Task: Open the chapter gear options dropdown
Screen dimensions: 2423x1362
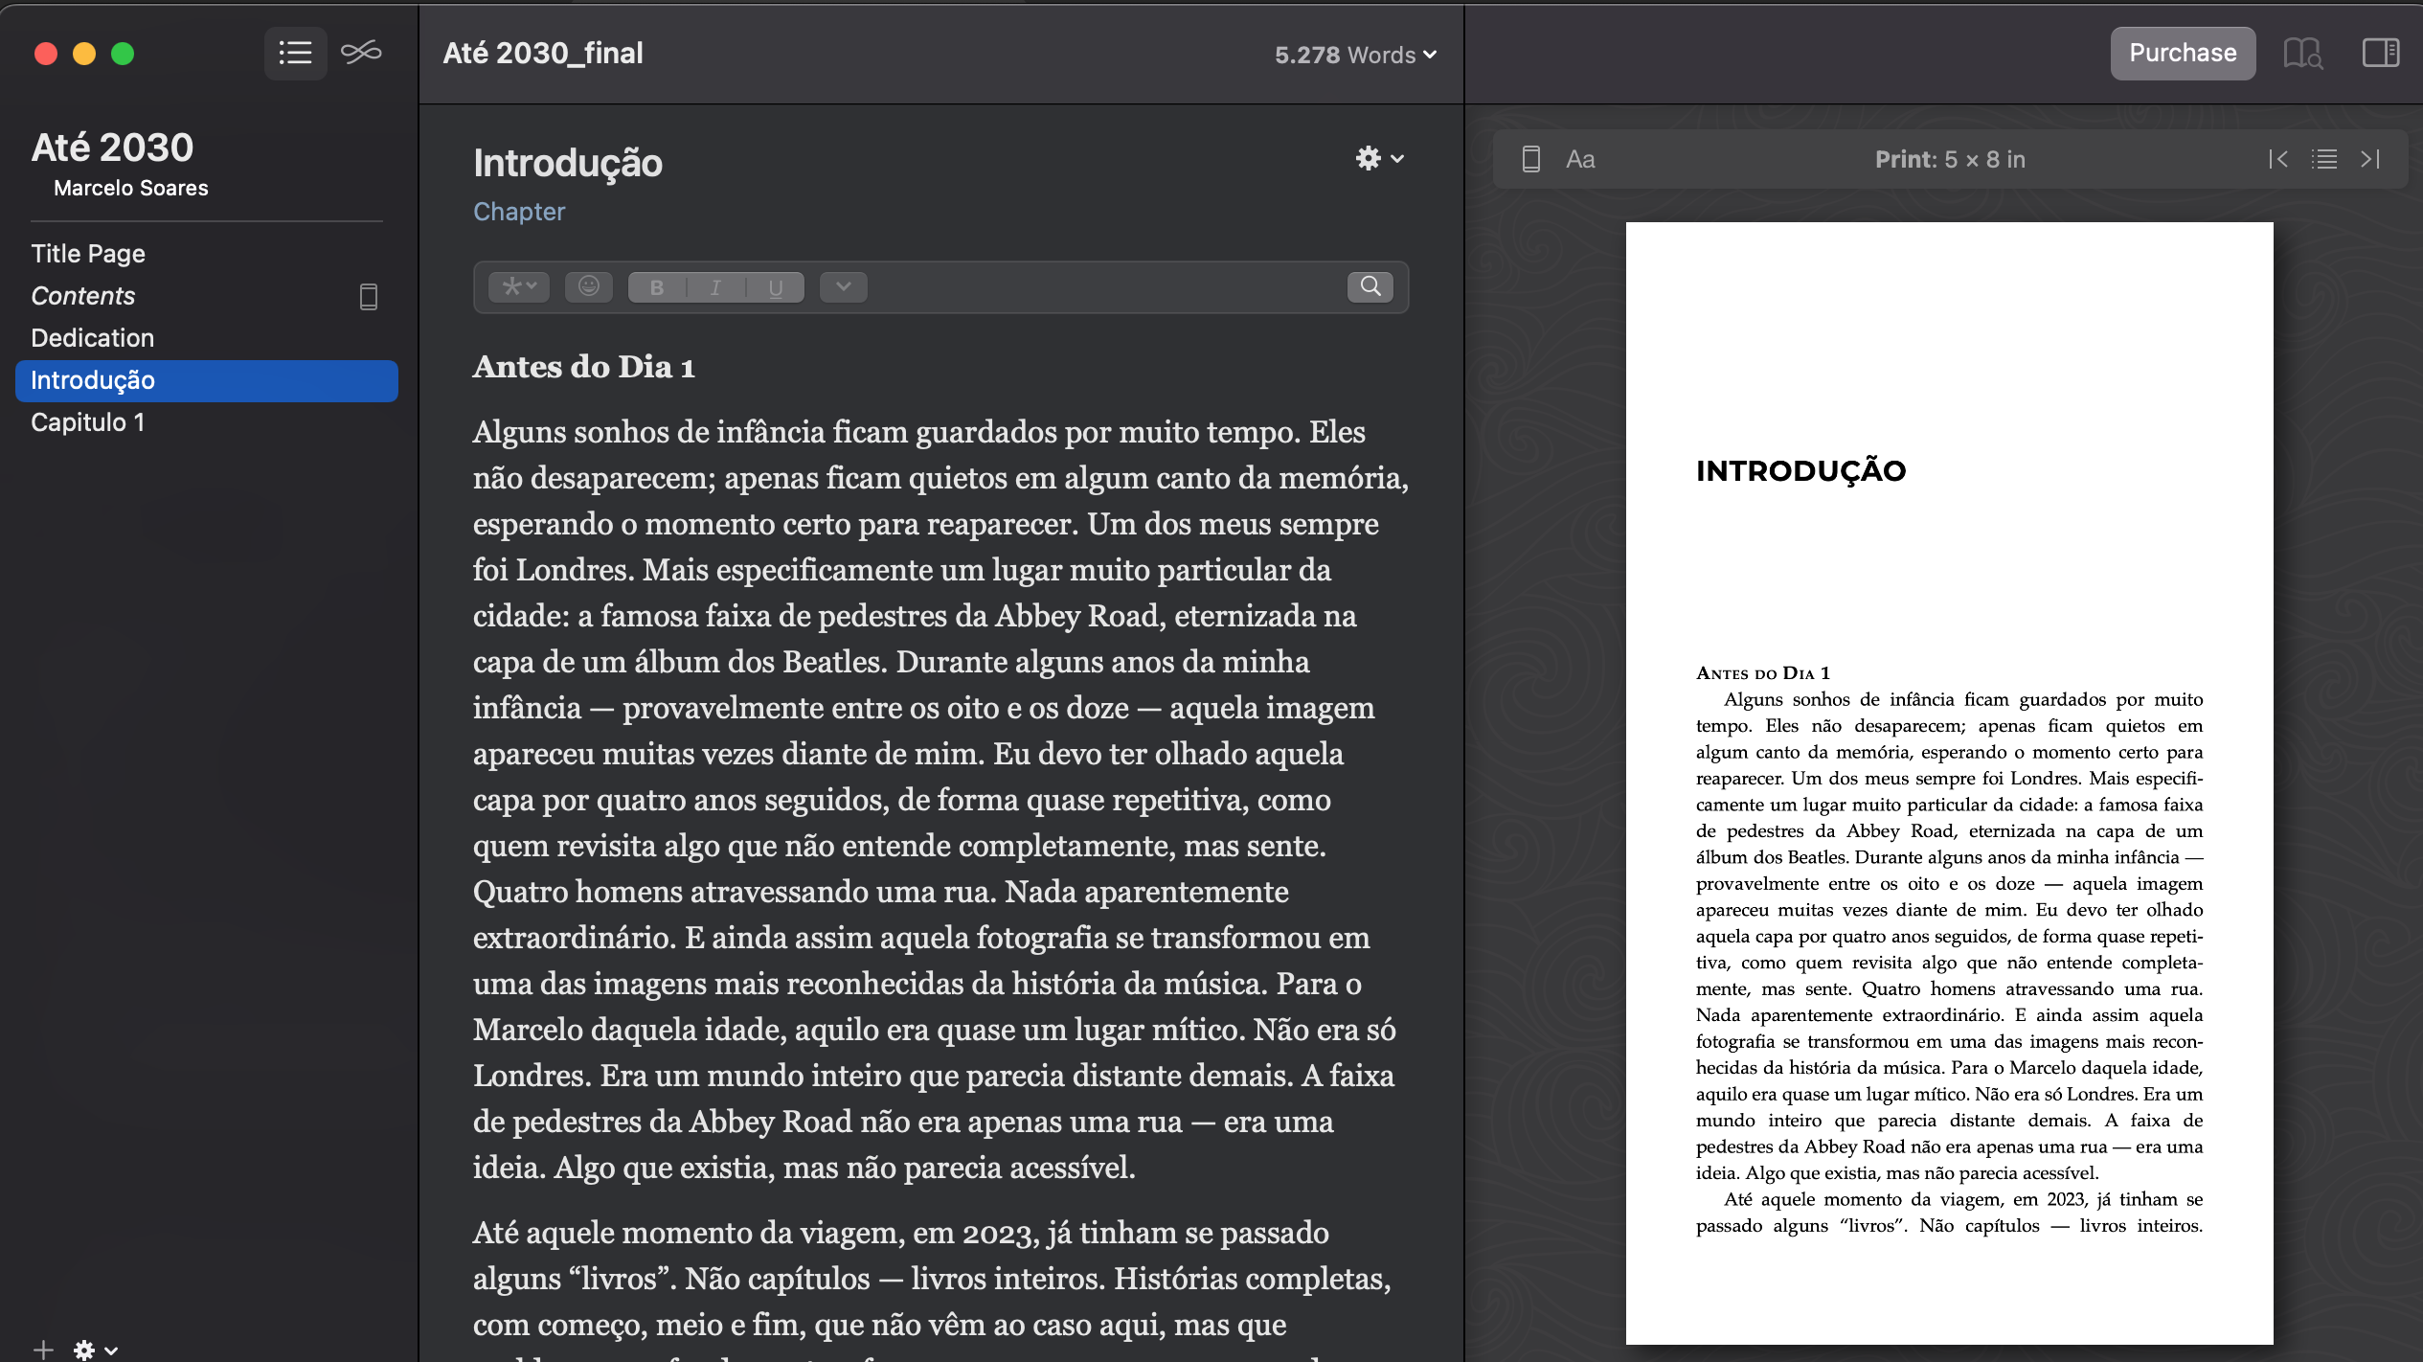Action: coord(1379,158)
